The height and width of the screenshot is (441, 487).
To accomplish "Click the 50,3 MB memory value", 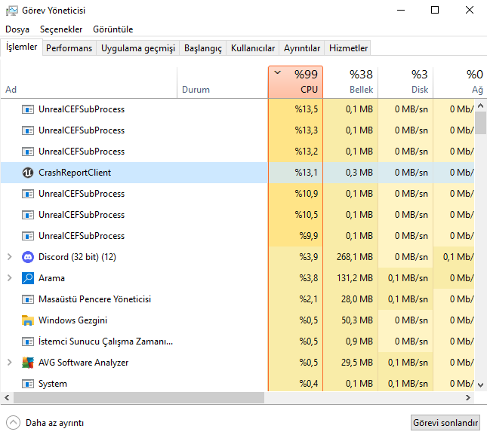I will click(x=357, y=320).
